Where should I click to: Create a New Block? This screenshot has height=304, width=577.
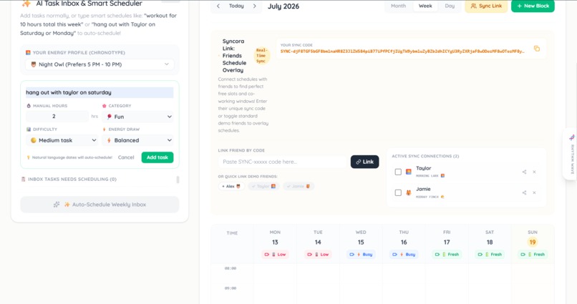coord(533,6)
